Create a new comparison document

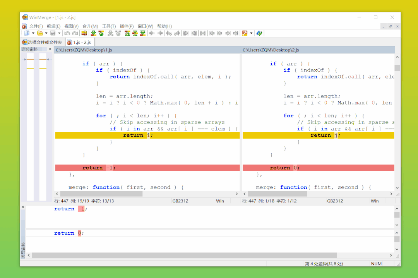tap(27, 33)
